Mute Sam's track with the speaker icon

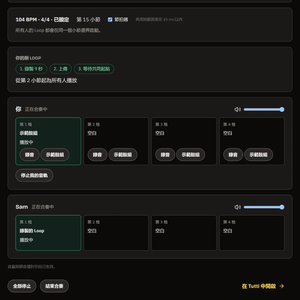point(237,207)
